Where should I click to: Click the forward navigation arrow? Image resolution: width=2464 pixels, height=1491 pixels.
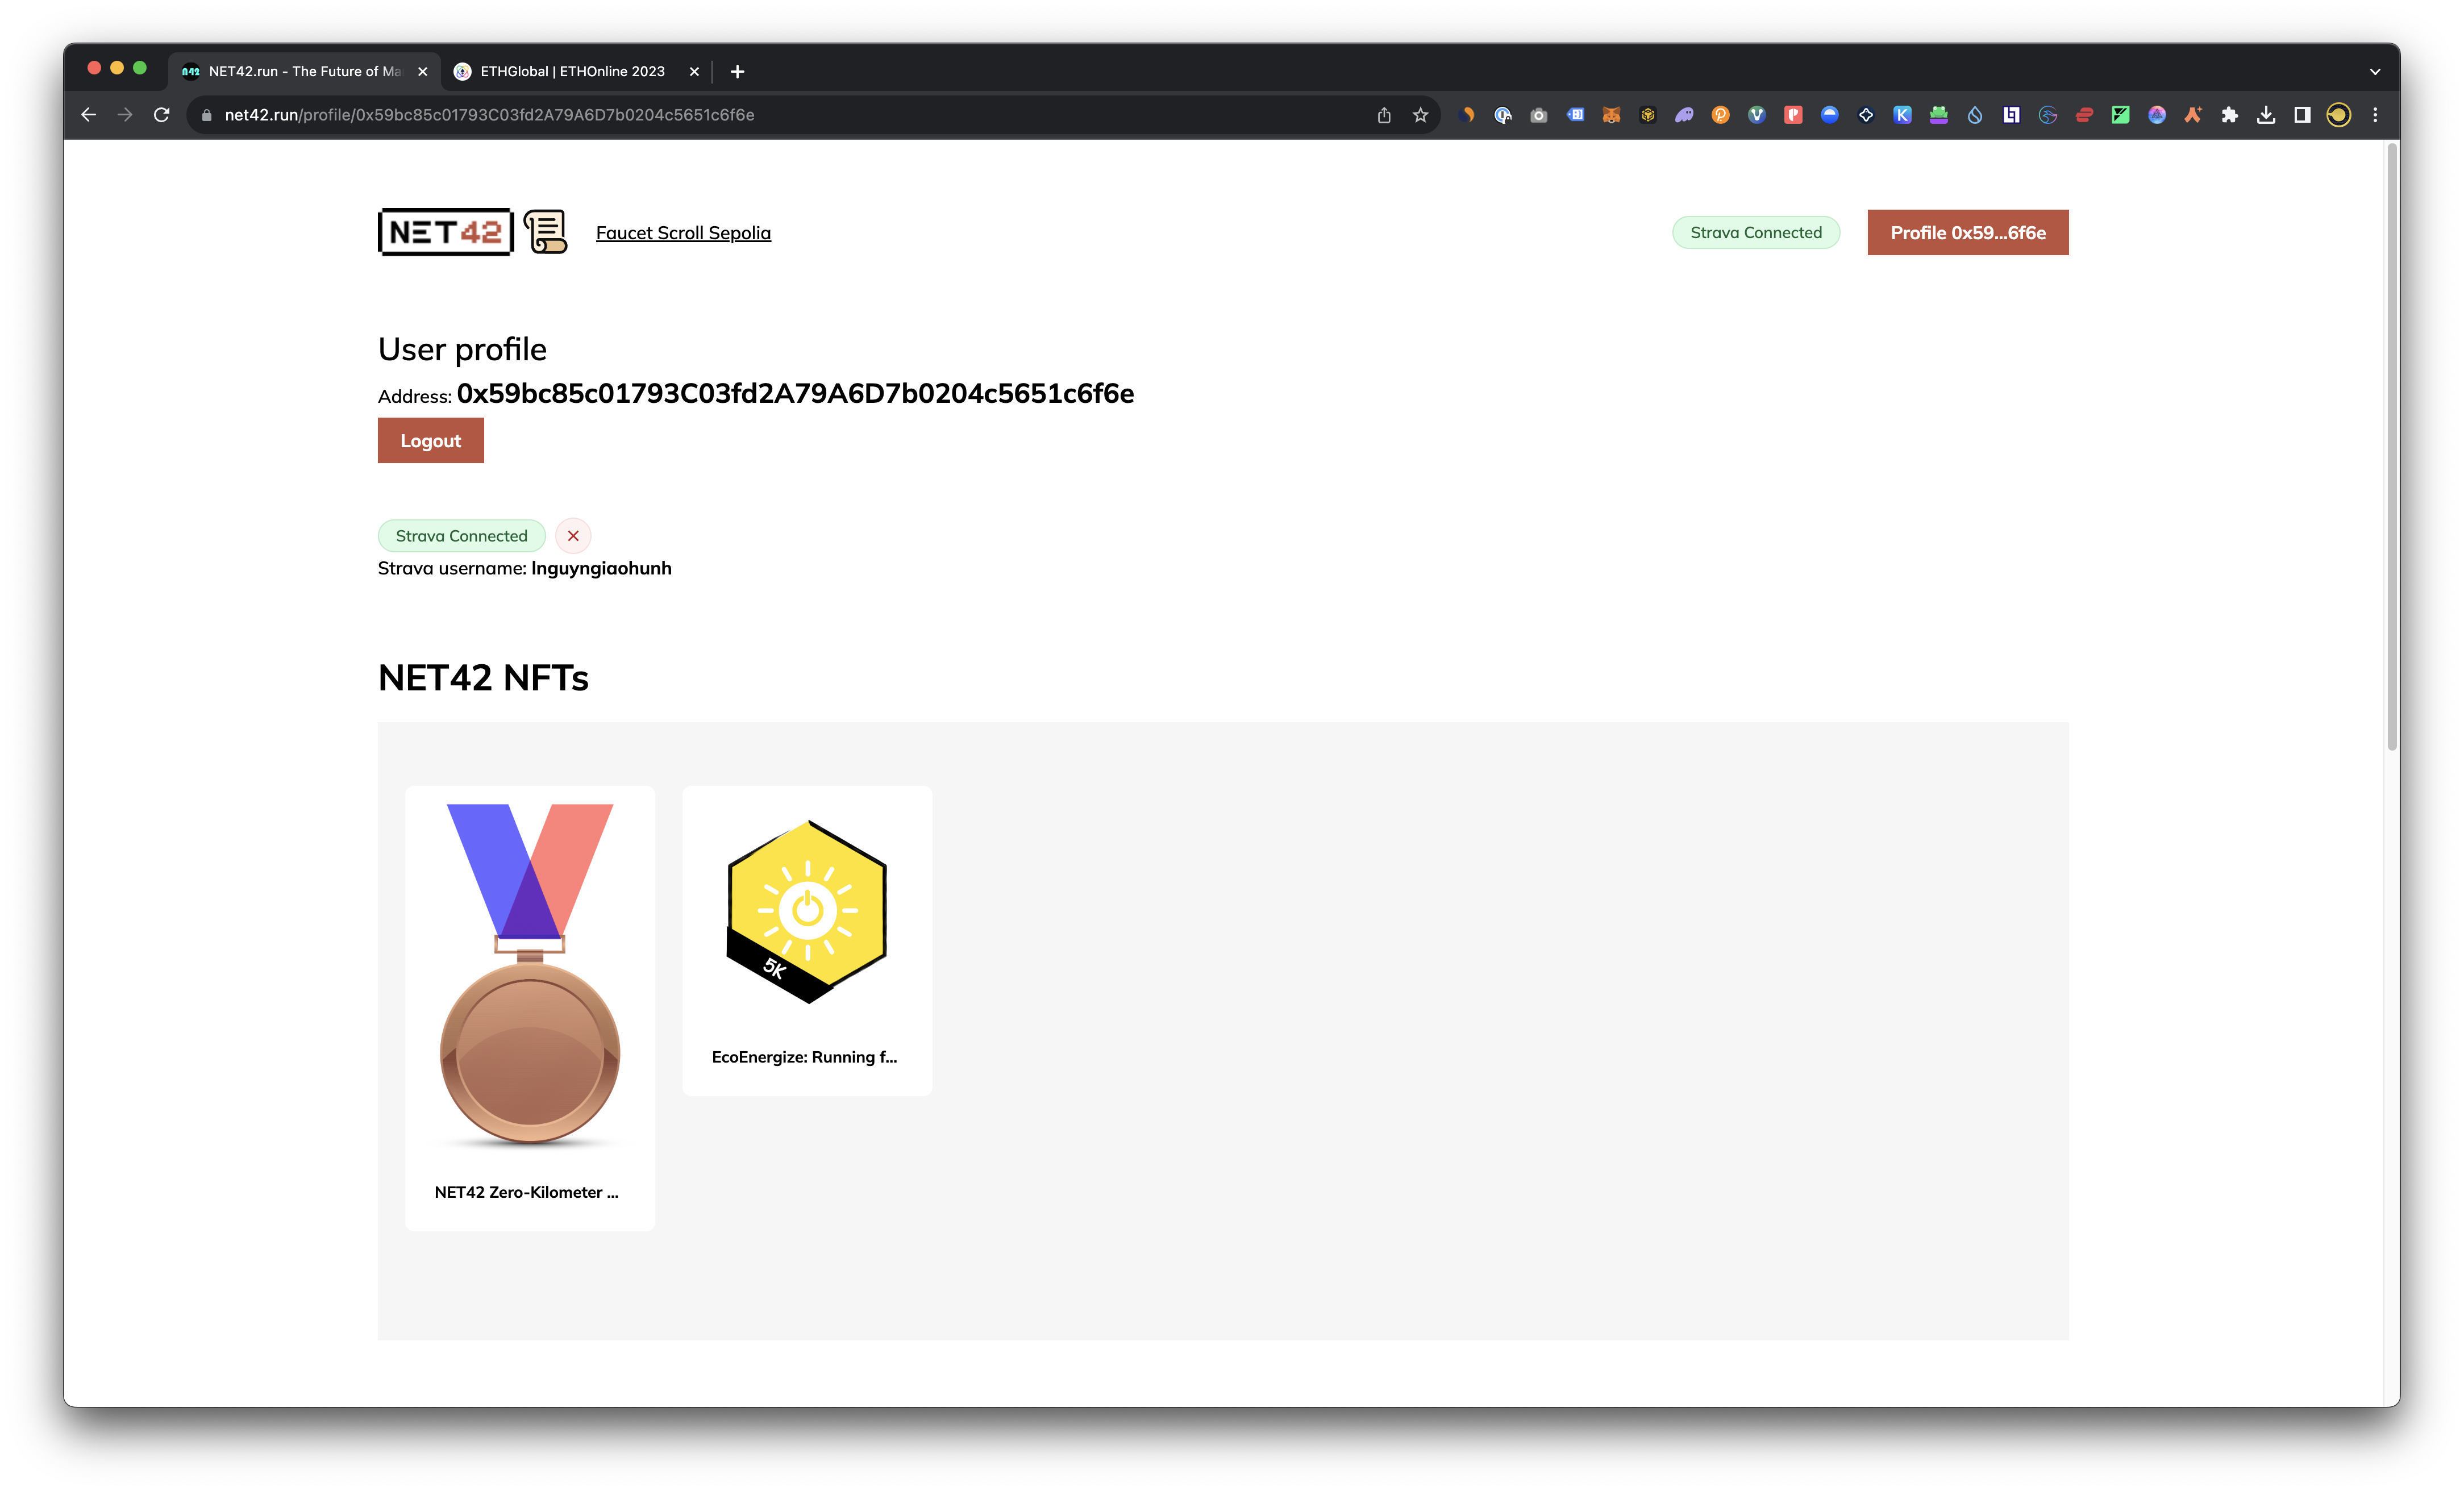125,115
